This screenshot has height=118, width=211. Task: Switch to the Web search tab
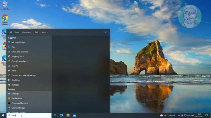click(36, 32)
